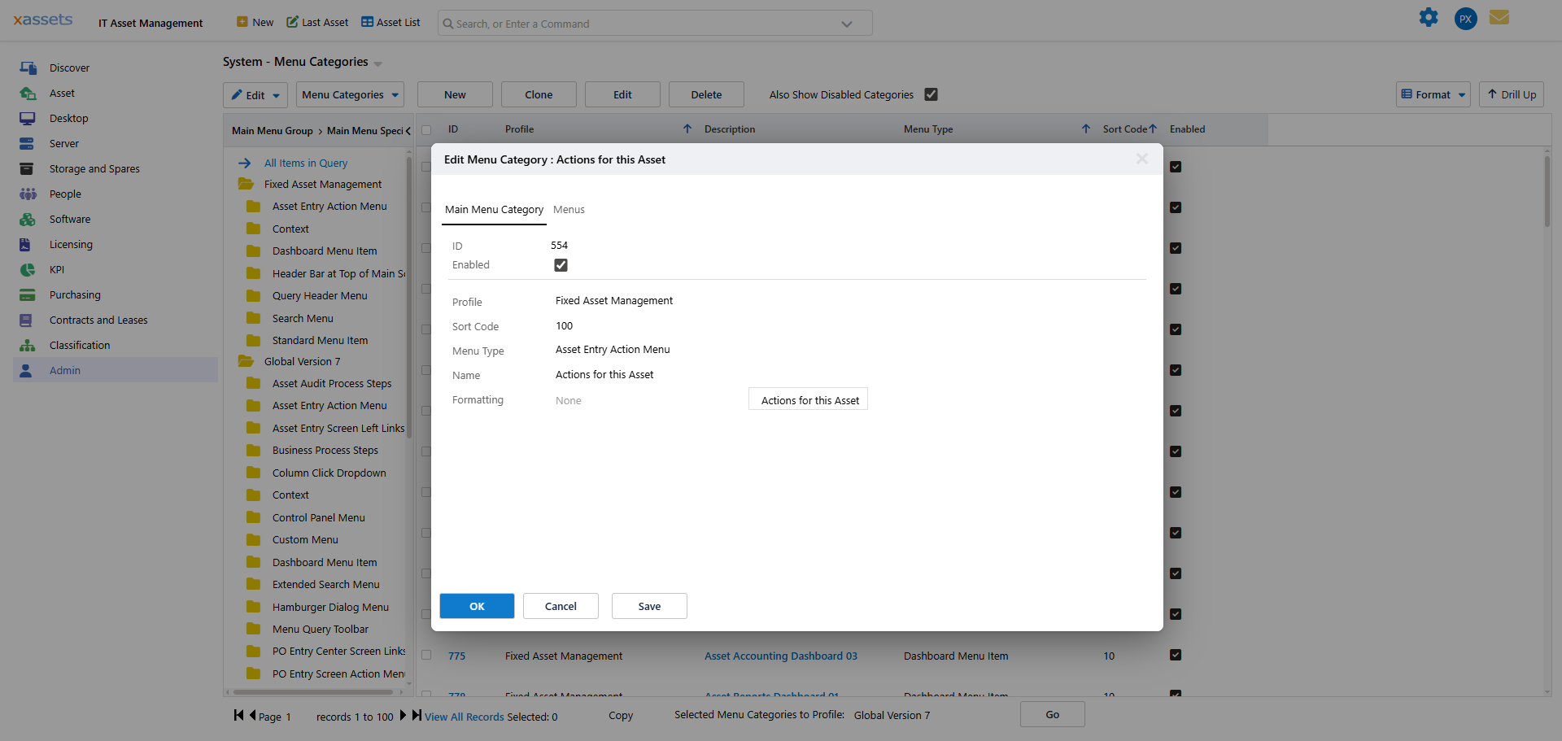Select all rows via the header checkbox
Image resolution: width=1562 pixels, height=741 pixels.
[426, 129]
